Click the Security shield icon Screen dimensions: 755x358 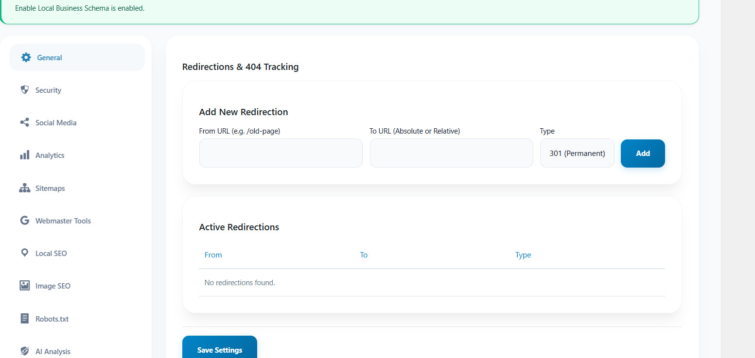[x=25, y=90]
